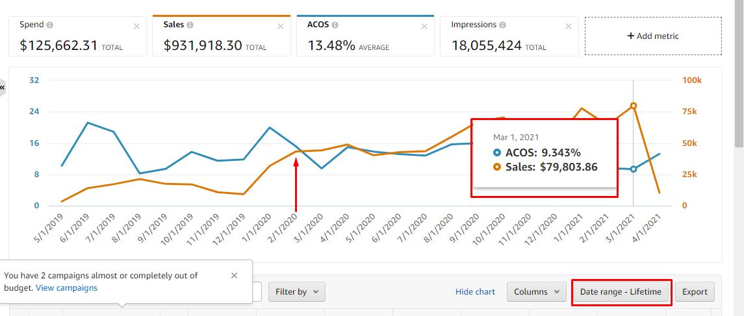Click the 32 left axis label
This screenshot has width=744, height=316.
pos(34,80)
